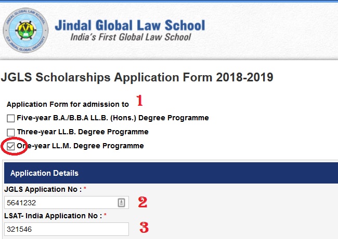The image size is (338, 239).
Task: Click the autofill icon in JGLS Application field
Action: click(x=122, y=202)
